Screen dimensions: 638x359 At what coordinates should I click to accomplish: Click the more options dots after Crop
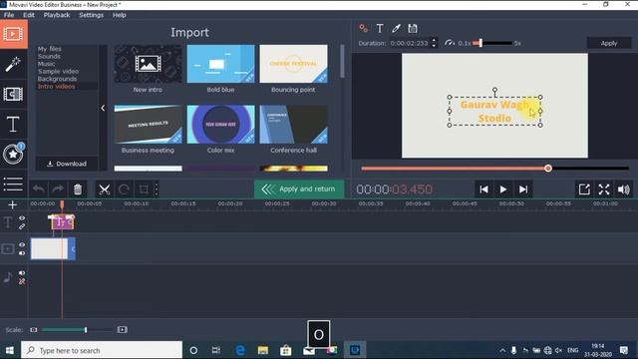tap(157, 189)
